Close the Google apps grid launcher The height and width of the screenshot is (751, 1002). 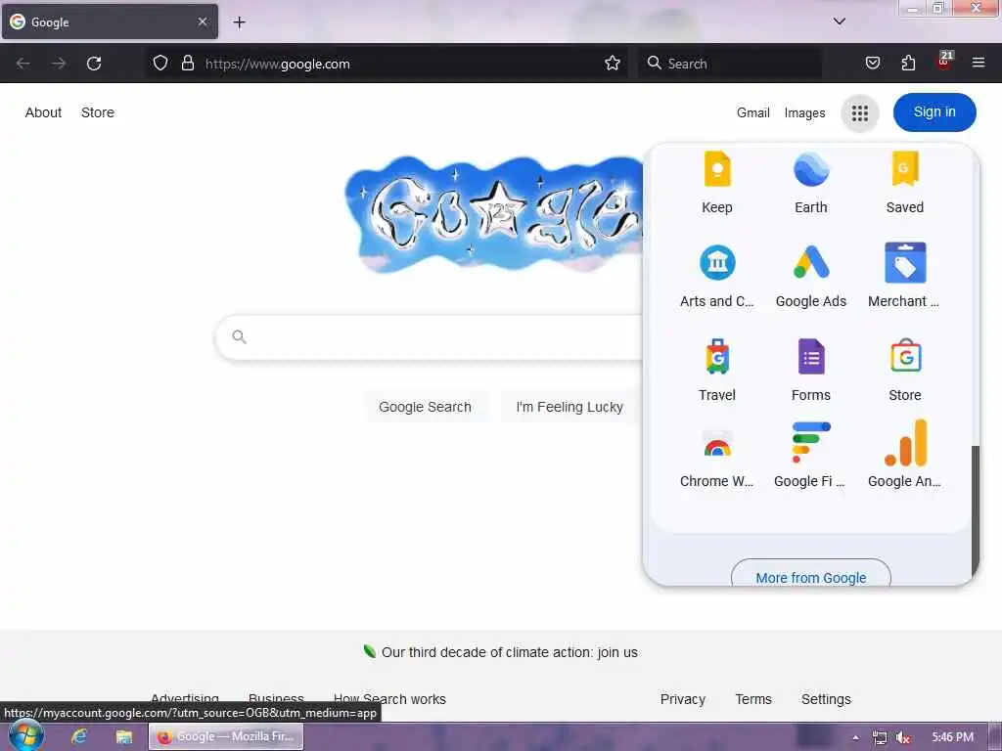(x=859, y=113)
